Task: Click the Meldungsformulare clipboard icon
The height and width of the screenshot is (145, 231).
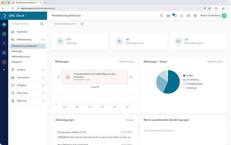Action: pos(119,41)
